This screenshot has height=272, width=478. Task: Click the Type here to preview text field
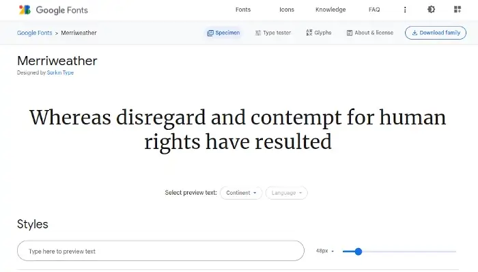[160, 251]
